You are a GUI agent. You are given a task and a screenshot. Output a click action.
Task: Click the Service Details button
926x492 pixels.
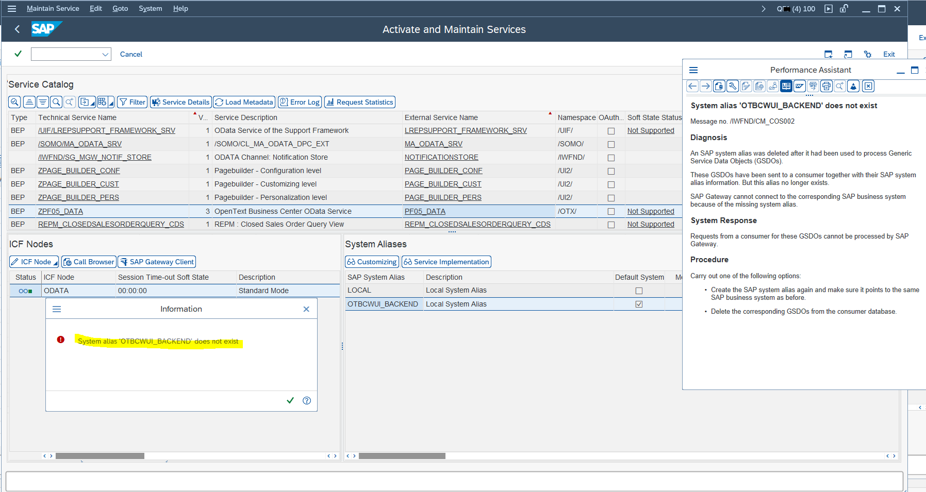click(x=180, y=102)
